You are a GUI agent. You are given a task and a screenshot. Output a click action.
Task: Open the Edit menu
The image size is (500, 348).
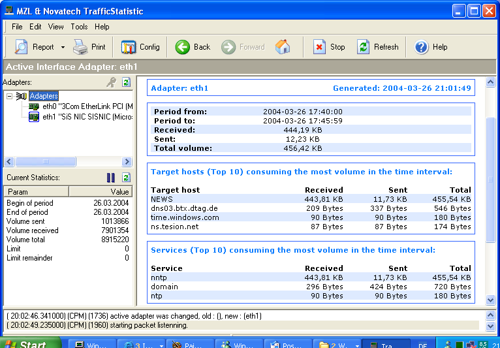coord(35,27)
